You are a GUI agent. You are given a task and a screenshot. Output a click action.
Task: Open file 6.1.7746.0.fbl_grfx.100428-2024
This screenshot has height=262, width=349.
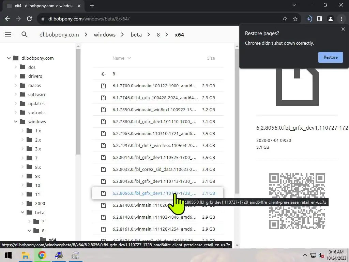157,98
